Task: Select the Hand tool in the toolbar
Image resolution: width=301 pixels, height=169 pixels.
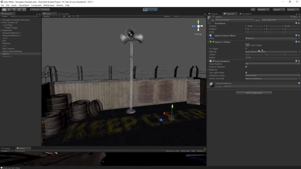Action: coord(4,9)
